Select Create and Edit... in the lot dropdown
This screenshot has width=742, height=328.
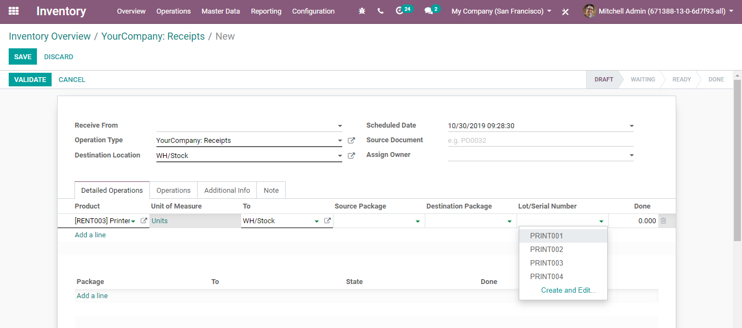click(x=568, y=291)
